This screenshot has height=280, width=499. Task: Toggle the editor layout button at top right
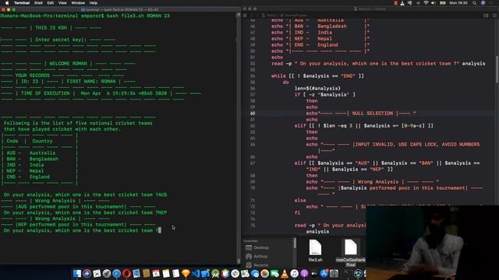(486, 16)
